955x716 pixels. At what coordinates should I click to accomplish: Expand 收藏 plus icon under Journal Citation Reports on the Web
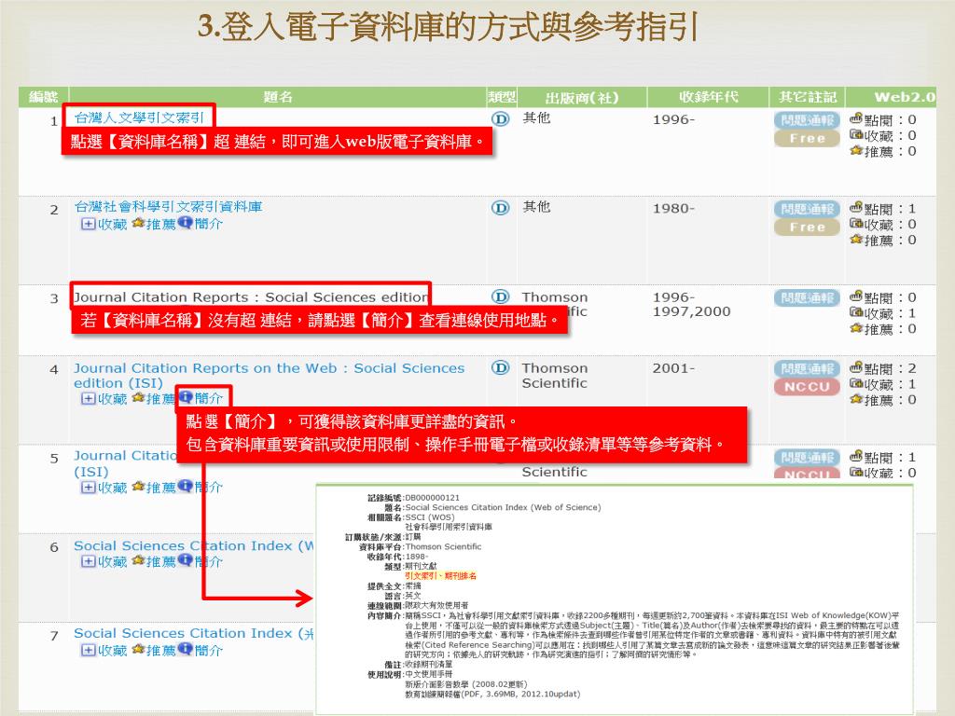tap(88, 398)
